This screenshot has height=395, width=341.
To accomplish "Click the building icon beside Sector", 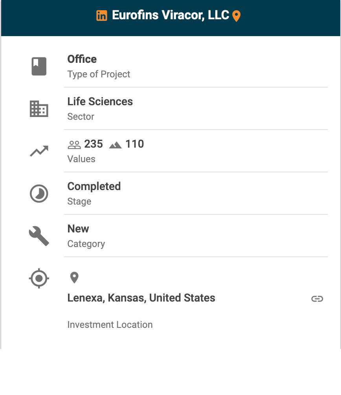I will 39,109.
